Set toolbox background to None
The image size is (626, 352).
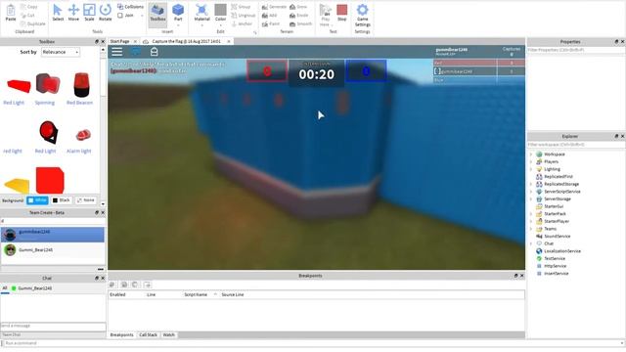click(x=86, y=200)
